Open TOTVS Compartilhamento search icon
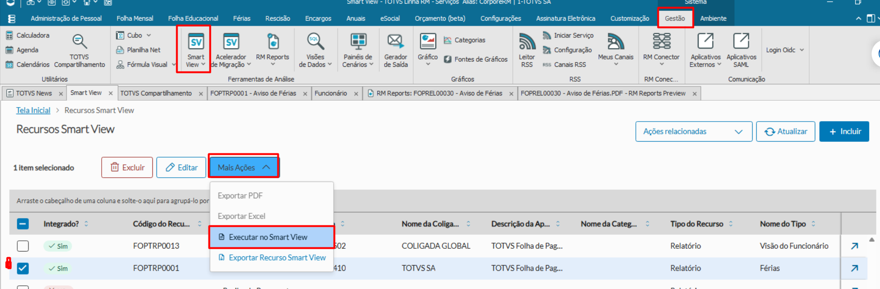The height and width of the screenshot is (289, 880). (79, 42)
